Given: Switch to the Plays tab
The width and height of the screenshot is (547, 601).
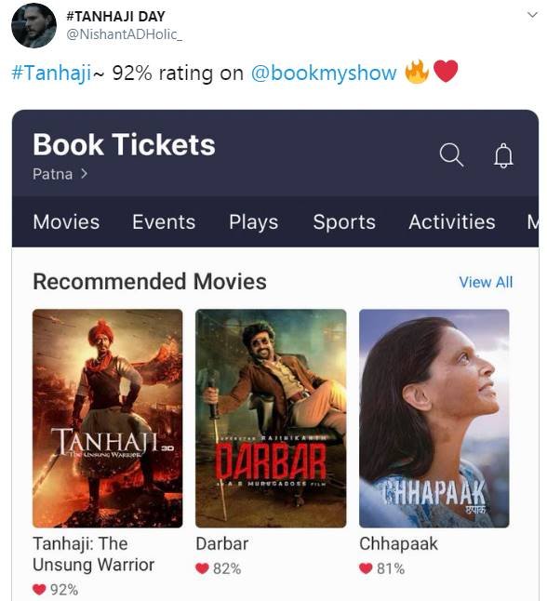Looking at the screenshot, I should coord(253,222).
